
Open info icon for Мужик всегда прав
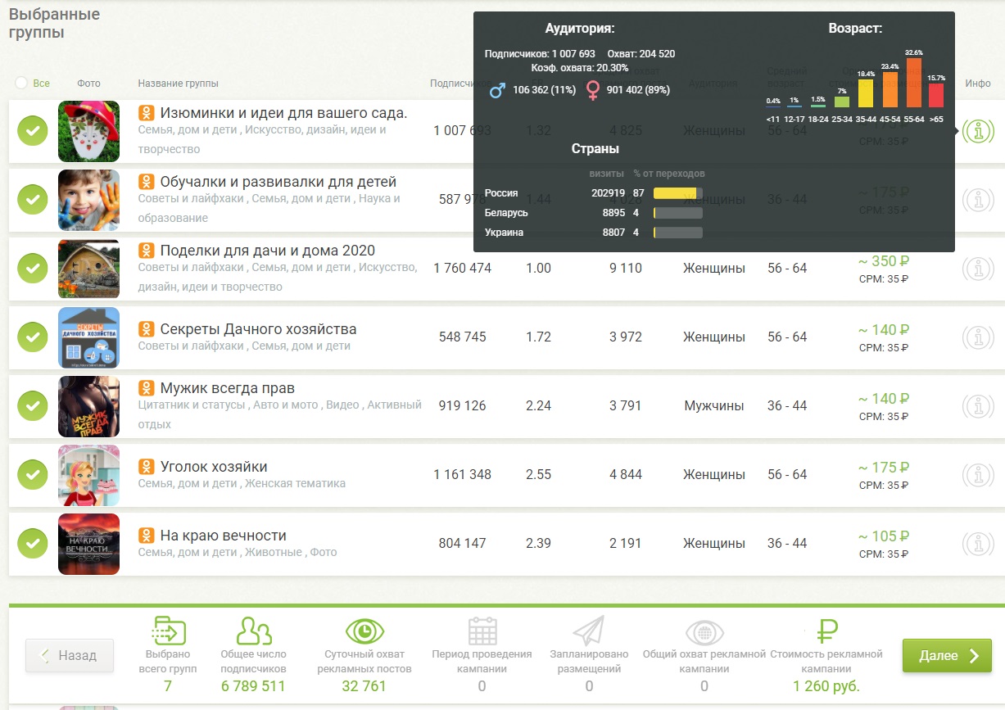pos(978,406)
